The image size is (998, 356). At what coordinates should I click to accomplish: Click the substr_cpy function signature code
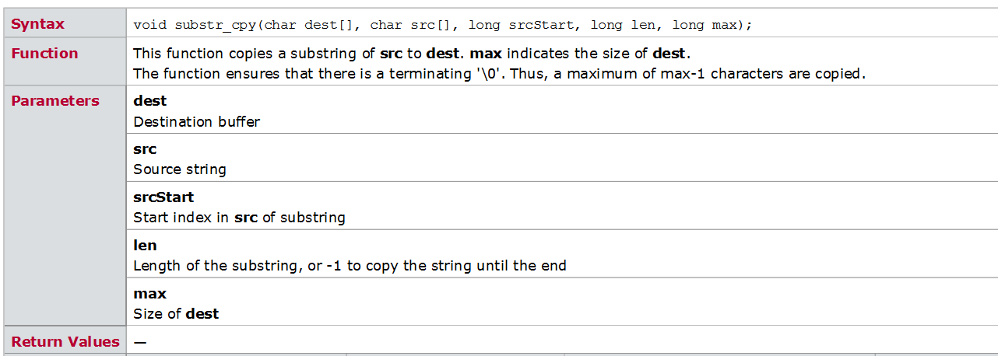(x=442, y=25)
